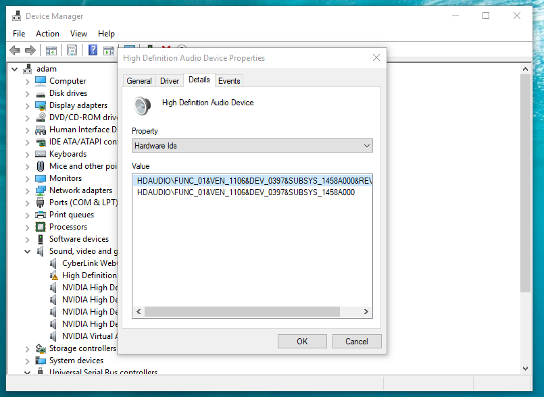Viewport: 544px width, 397px height.
Task: Click the speaker icon in Properties dialog
Action: 142,106
